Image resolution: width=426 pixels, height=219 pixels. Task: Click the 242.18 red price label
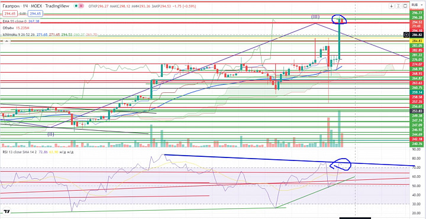pos(417,139)
